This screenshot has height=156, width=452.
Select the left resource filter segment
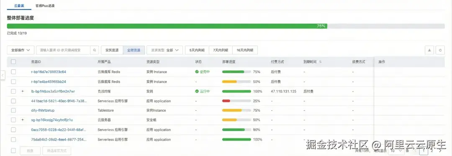[x=112, y=50]
